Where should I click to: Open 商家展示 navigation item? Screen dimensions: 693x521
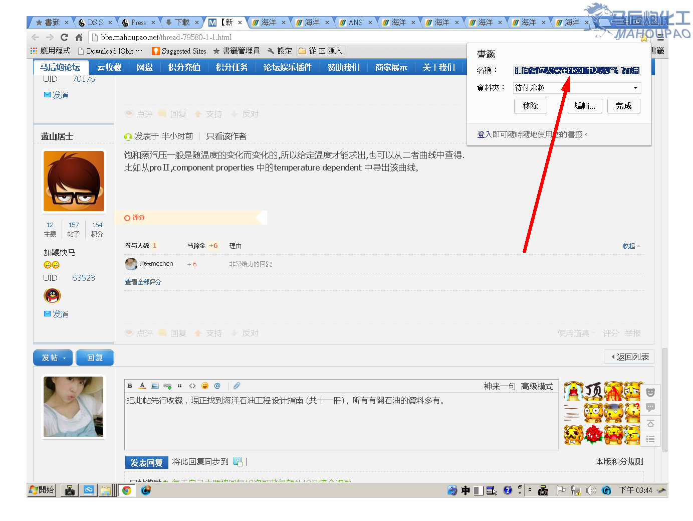[391, 67]
